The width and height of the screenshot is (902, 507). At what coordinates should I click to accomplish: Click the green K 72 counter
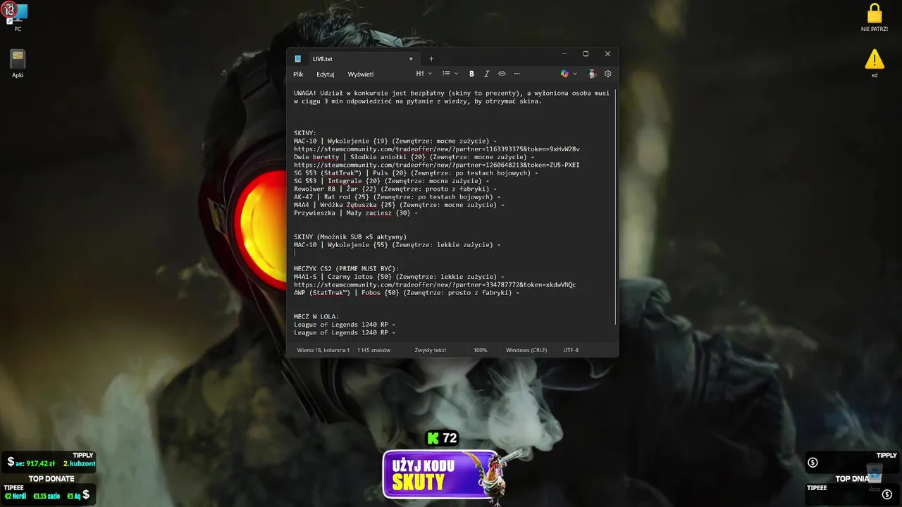click(442, 438)
